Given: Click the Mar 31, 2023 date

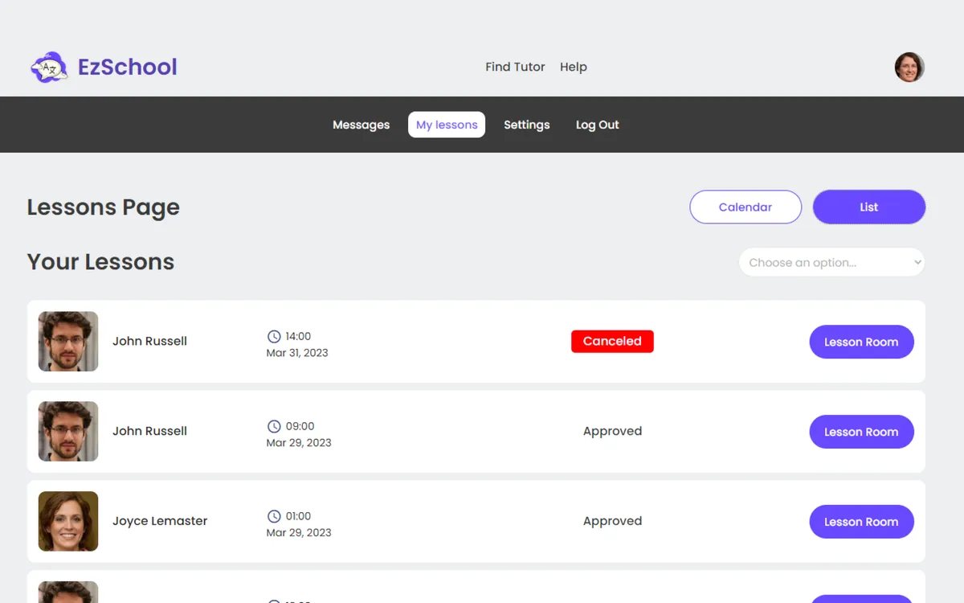Looking at the screenshot, I should point(297,353).
